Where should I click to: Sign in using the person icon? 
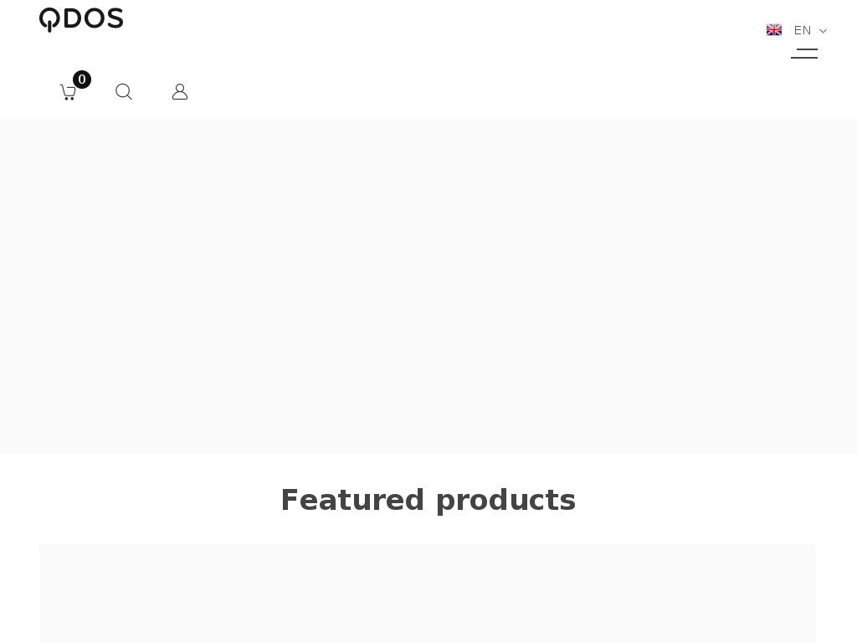pos(180,92)
